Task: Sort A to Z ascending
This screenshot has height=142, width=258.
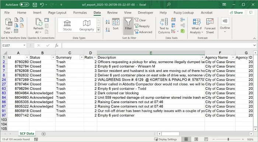Action: (108, 22)
